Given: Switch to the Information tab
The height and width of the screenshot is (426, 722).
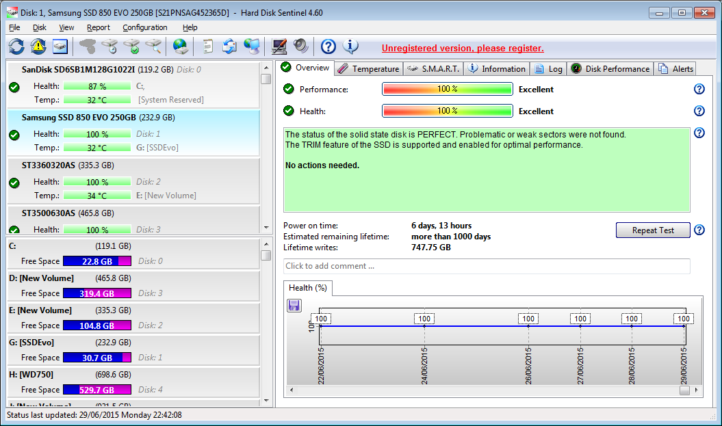Looking at the screenshot, I should [x=497, y=69].
